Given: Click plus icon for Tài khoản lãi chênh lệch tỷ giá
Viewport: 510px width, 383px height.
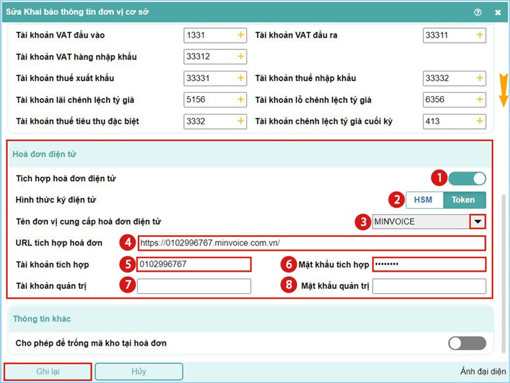Looking at the screenshot, I should click(241, 100).
